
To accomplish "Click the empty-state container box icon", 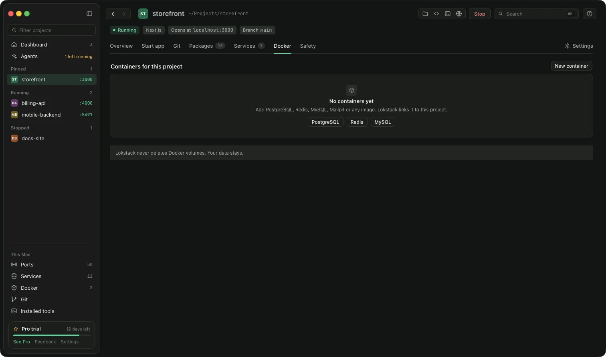I will click(351, 90).
